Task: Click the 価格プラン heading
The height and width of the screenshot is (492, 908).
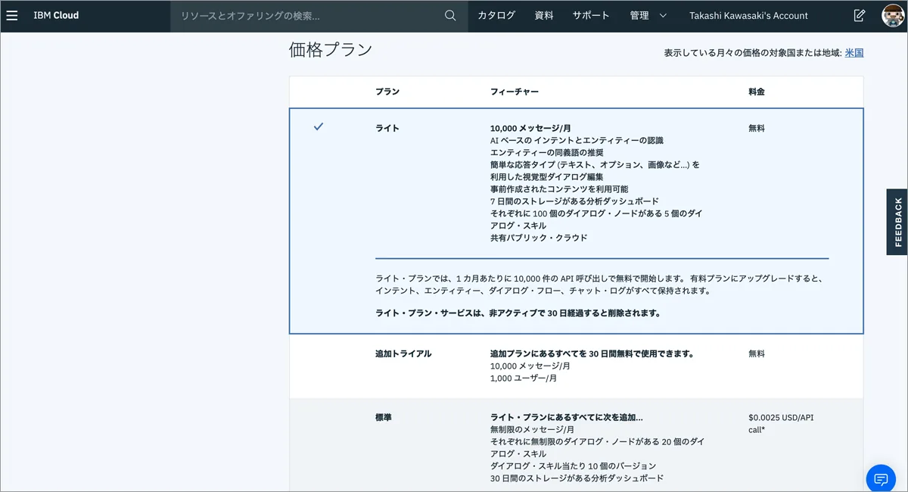Action: coord(331,50)
